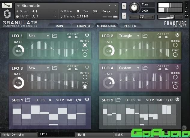
Task: Toggle LFO 3 power button
Action: click(x=87, y=67)
